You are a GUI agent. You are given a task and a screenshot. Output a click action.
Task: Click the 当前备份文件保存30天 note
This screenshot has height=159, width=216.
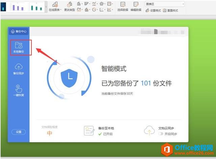pos(117,94)
